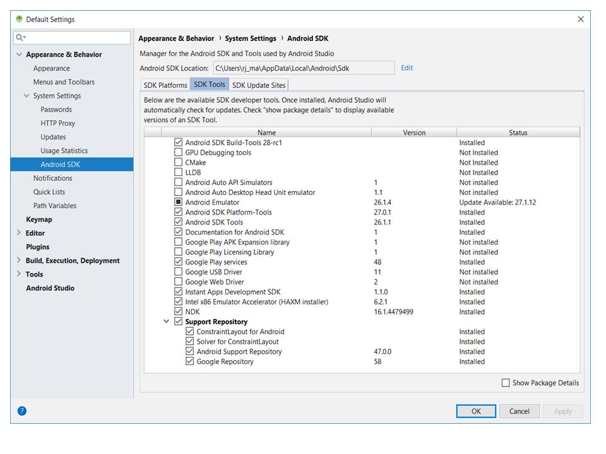Check the Google USB Driver checkbox
Viewport: 606px width, 454px height.
click(178, 271)
